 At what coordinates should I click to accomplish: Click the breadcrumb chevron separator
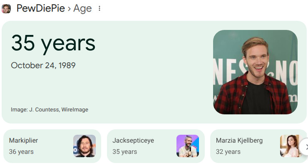[x=69, y=9]
